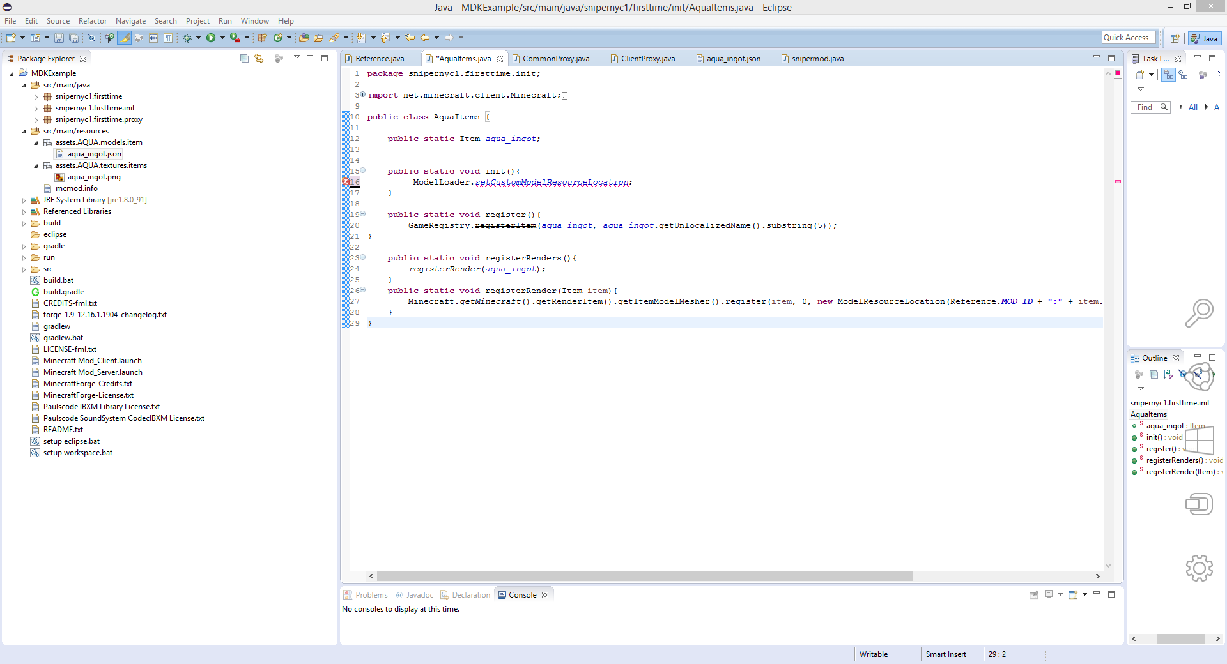Click the Run External Tools icon
This screenshot has width=1227, height=664.
[235, 38]
